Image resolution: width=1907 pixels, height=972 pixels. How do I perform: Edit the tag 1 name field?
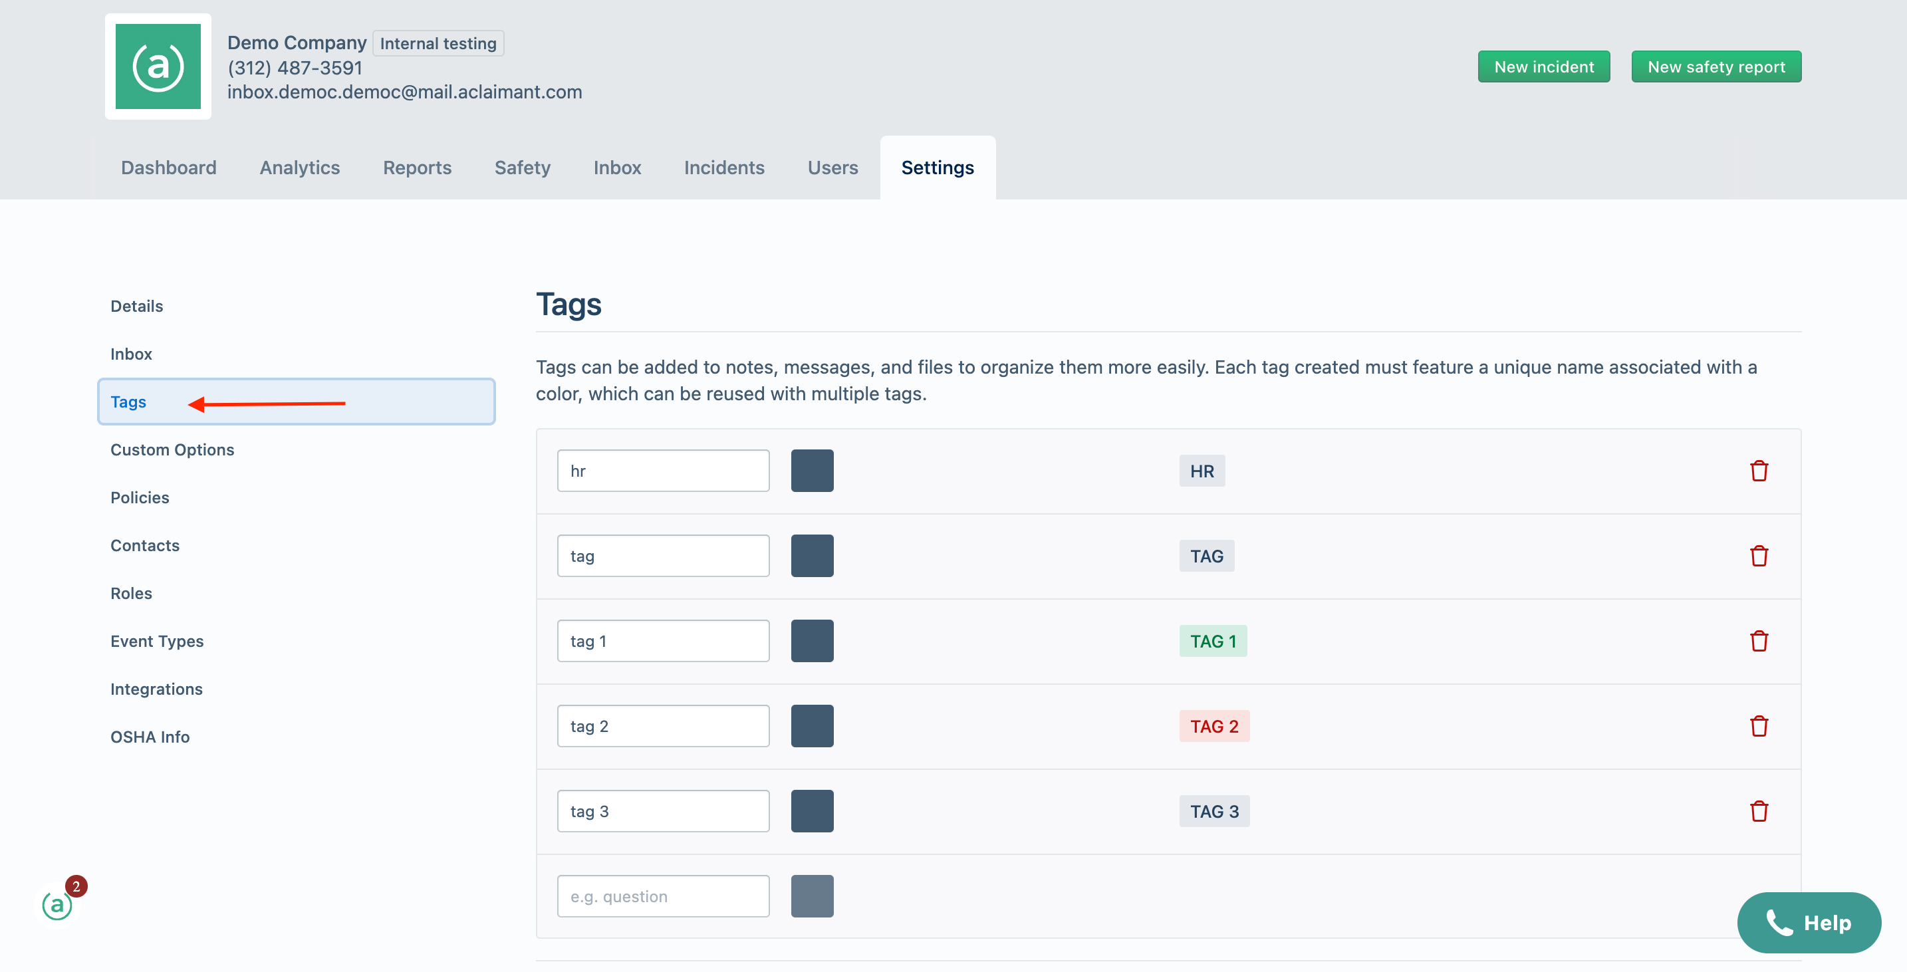(x=664, y=641)
